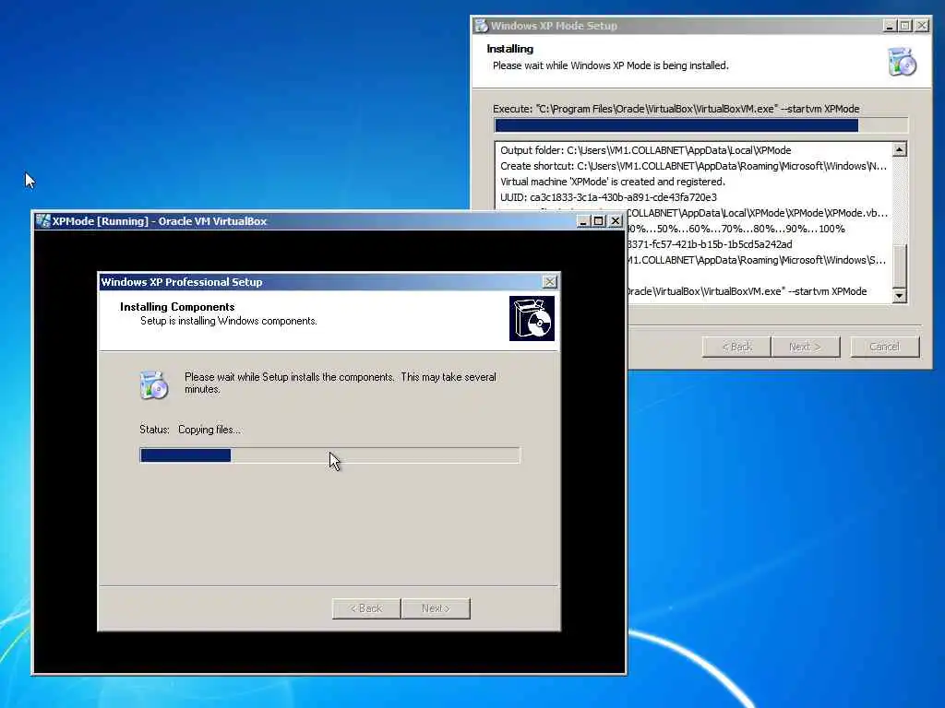
Task: Click the install log scrollbar thumb
Action: tap(899, 266)
